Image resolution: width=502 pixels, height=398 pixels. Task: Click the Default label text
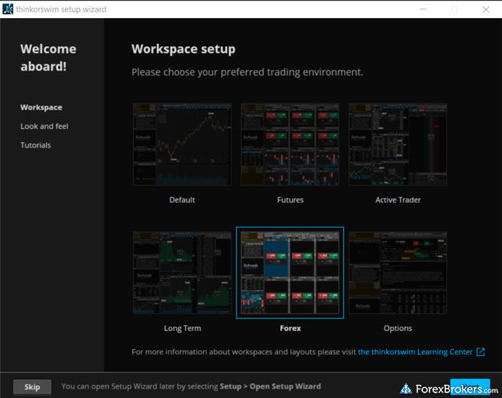[182, 200]
